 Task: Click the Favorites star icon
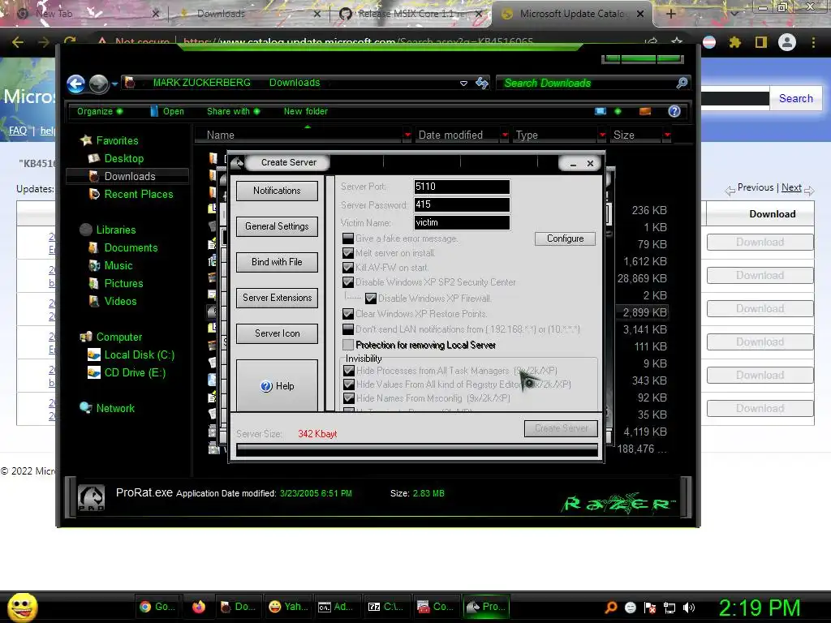pos(86,140)
